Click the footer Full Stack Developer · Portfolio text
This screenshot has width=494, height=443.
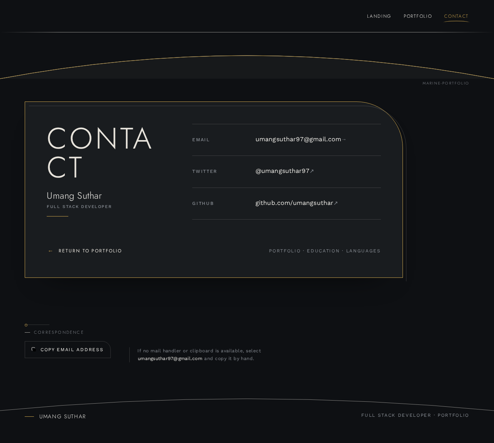[415, 415]
